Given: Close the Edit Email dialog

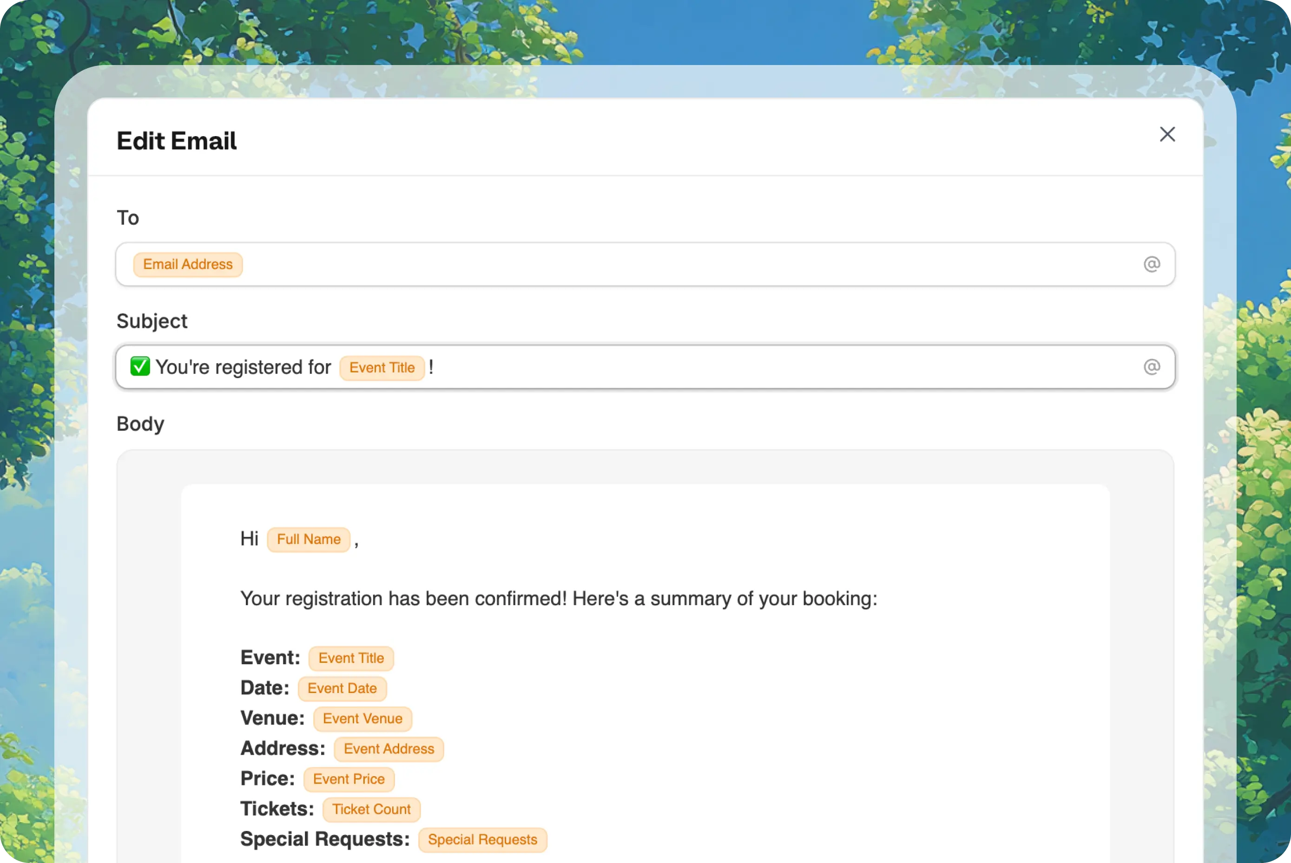Looking at the screenshot, I should tap(1168, 134).
